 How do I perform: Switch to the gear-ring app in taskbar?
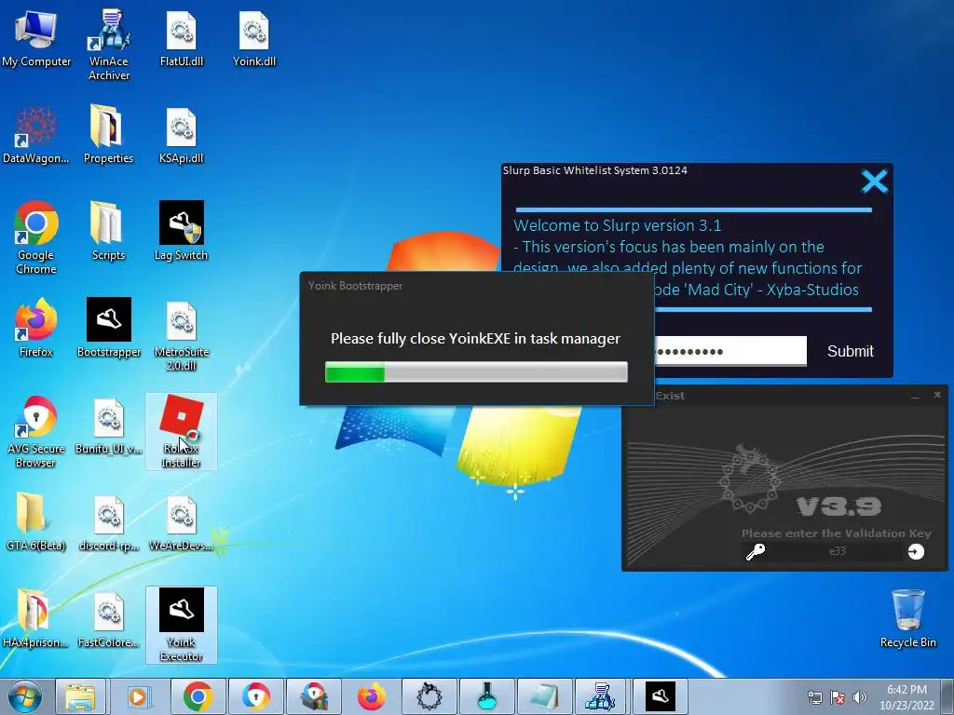click(x=429, y=696)
